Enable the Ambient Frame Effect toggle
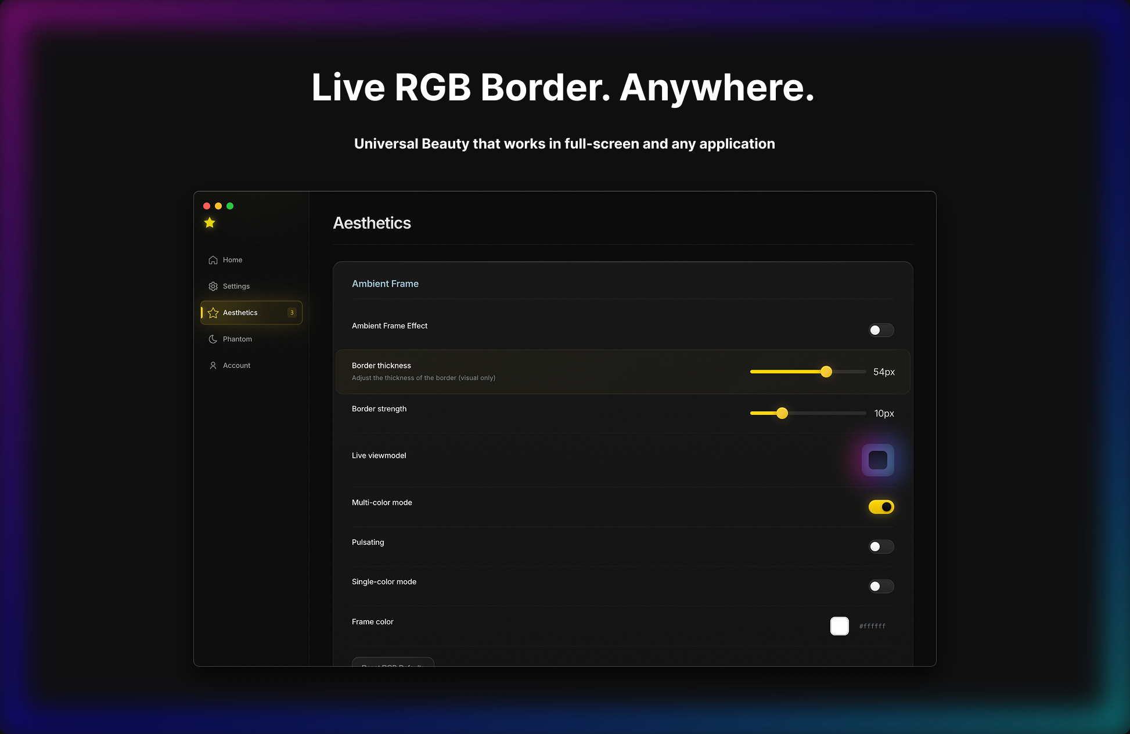 pos(881,330)
